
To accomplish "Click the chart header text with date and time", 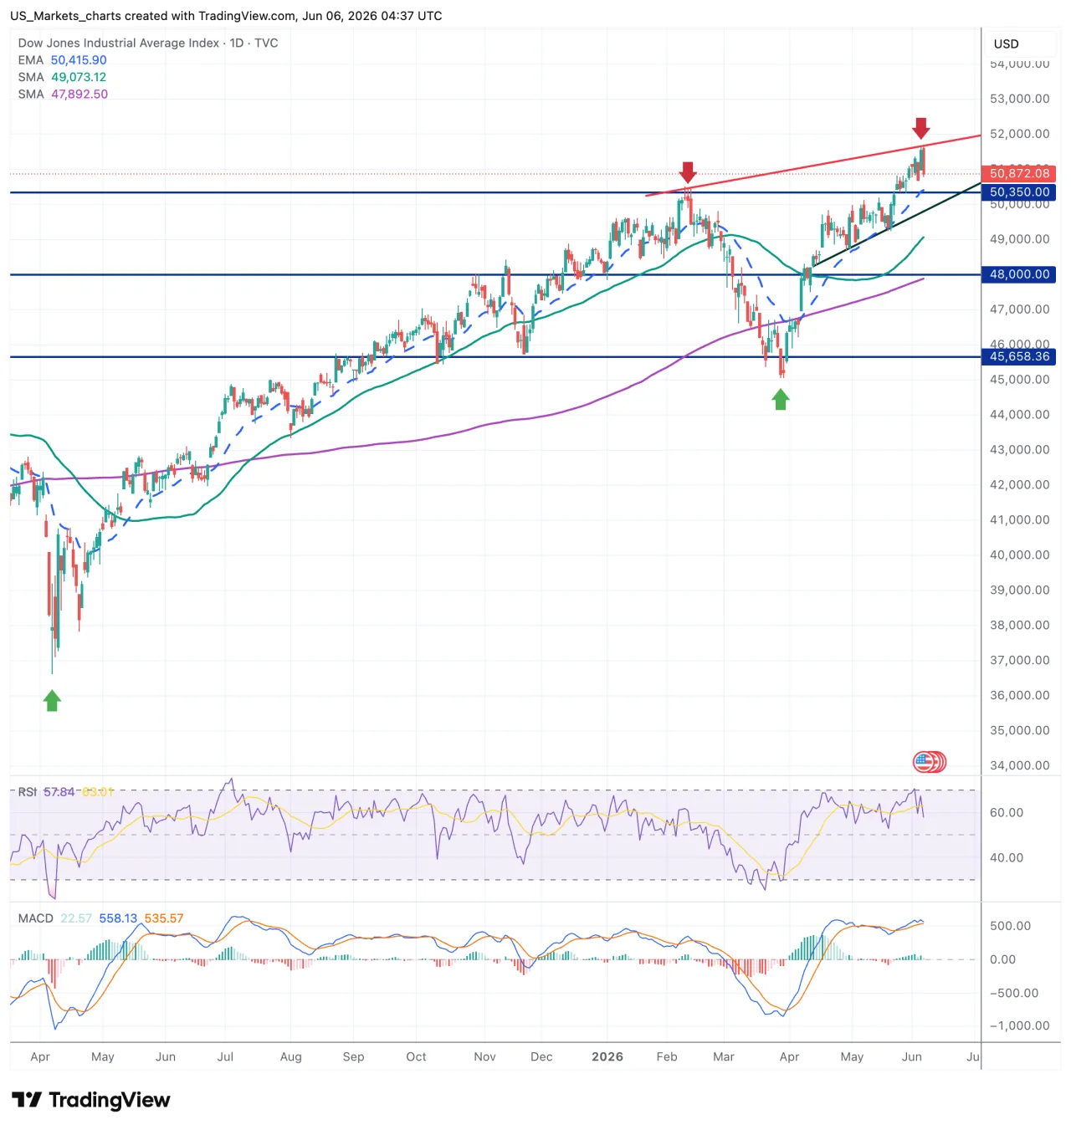I will pyautogui.click(x=226, y=16).
